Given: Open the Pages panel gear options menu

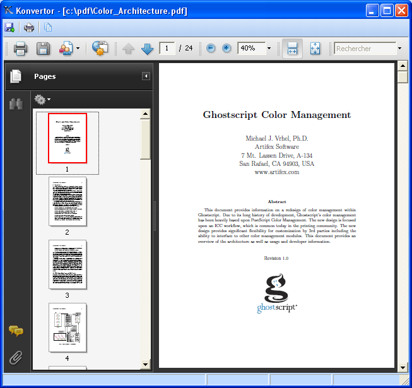Looking at the screenshot, I should pyautogui.click(x=42, y=100).
